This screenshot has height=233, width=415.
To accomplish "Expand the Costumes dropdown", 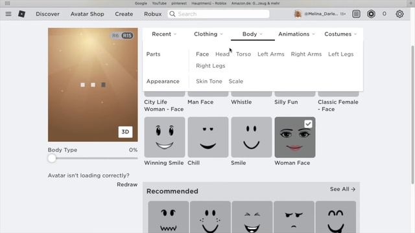I will (340, 34).
